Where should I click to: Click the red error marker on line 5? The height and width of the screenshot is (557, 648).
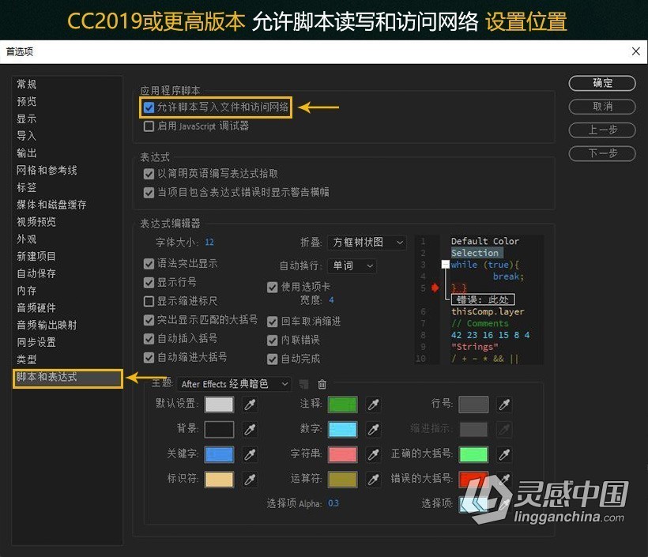coord(435,287)
